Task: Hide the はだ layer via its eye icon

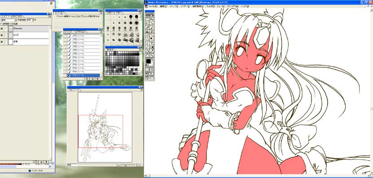Action: [2, 35]
